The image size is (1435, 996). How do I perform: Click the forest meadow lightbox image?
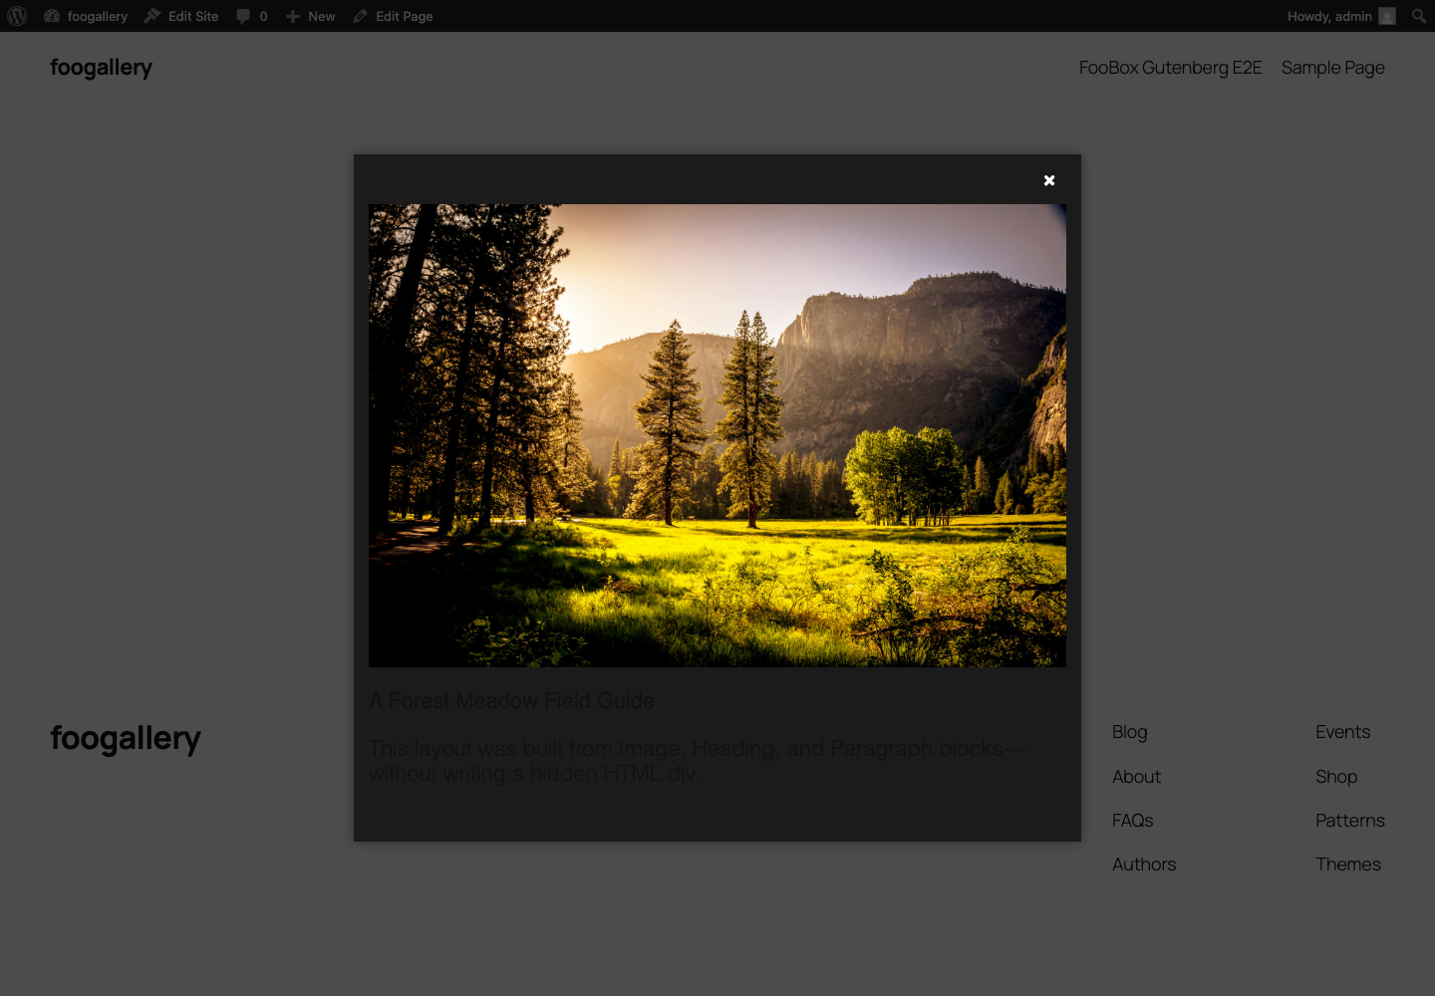pos(717,435)
